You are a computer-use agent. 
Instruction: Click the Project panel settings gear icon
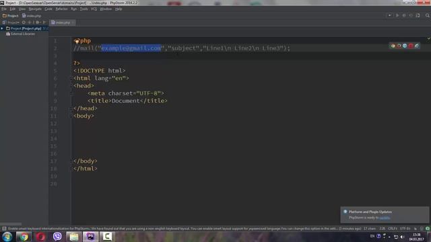(38, 22)
